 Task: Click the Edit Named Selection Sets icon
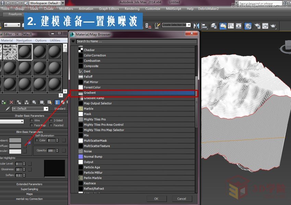coord(157,26)
